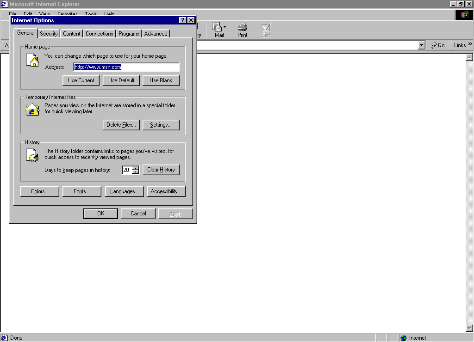The height and width of the screenshot is (342, 474).
Task: Open Delete Files dialog
Action: tap(121, 125)
